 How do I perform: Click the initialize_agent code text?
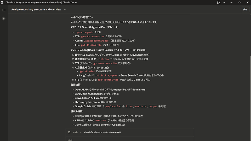pos(106,75)
